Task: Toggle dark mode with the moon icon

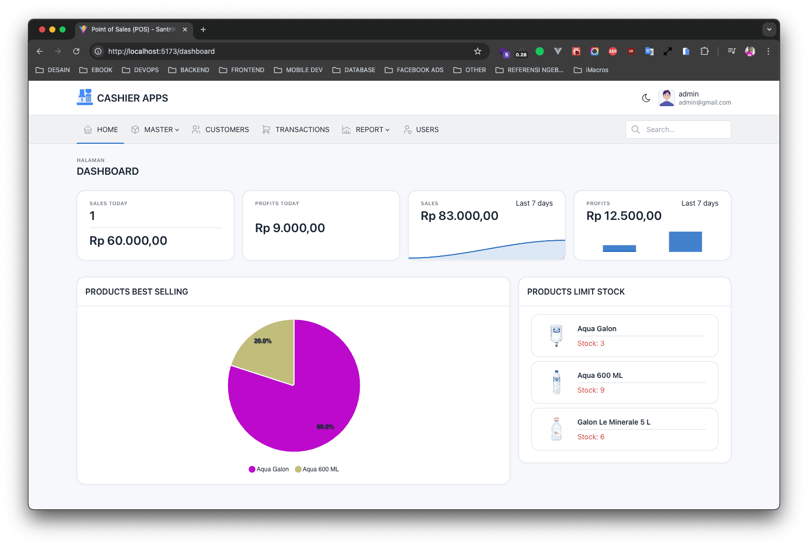Action: [x=646, y=98]
